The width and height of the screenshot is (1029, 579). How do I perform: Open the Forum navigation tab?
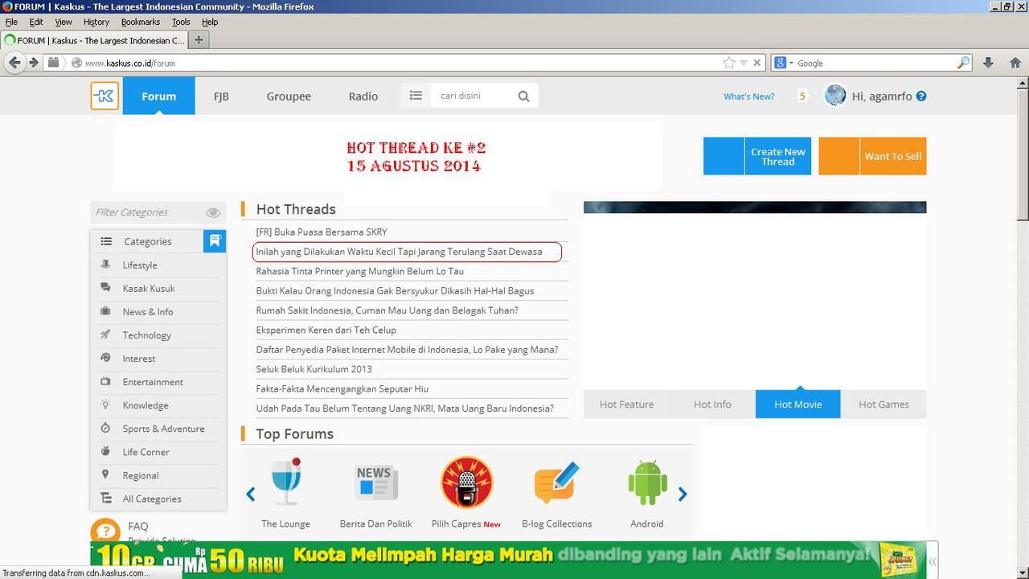pos(158,96)
